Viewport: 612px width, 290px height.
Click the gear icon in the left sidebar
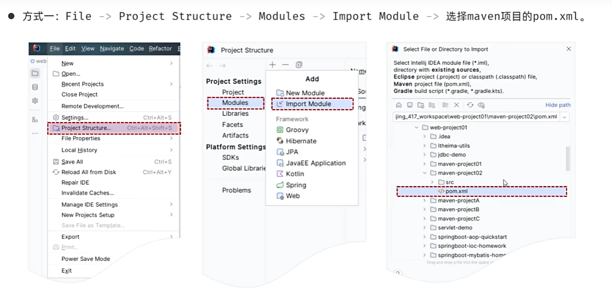pyautogui.click(x=35, y=101)
